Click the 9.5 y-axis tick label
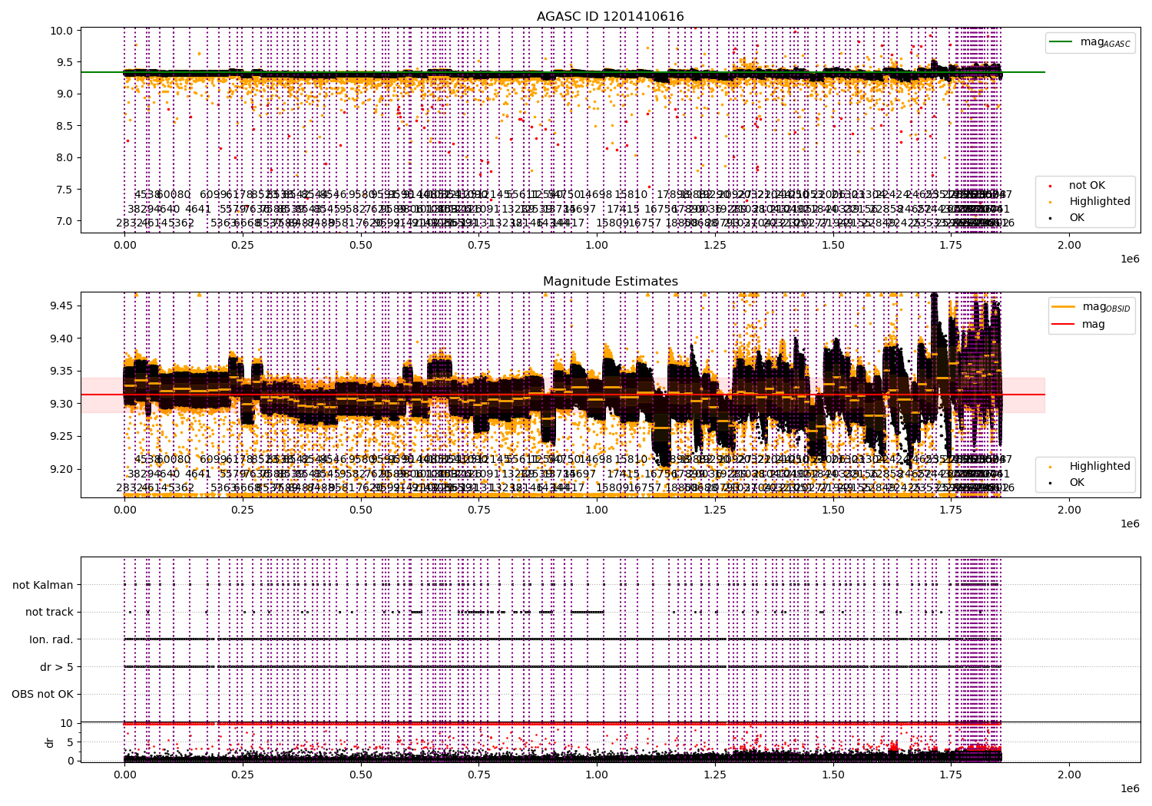The height and width of the screenshot is (806, 1152). [x=65, y=62]
